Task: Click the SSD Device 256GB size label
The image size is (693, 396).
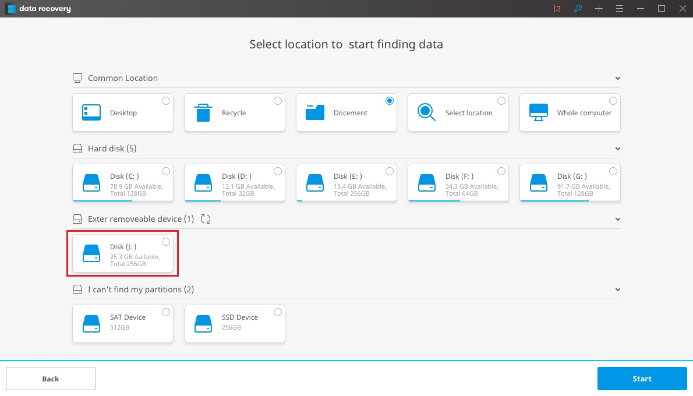Action: tap(232, 327)
